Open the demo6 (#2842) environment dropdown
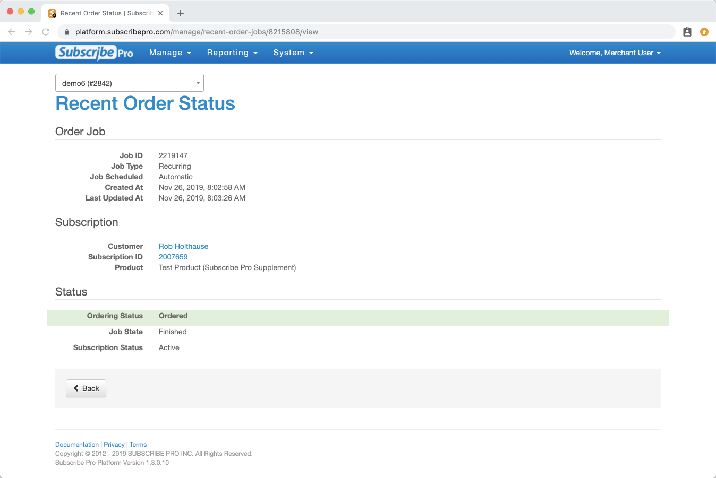The image size is (716, 478). (130, 83)
